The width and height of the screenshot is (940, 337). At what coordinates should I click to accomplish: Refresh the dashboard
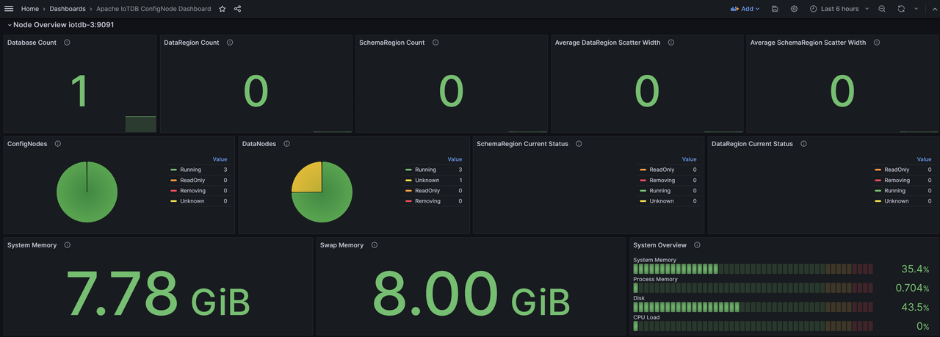click(901, 9)
